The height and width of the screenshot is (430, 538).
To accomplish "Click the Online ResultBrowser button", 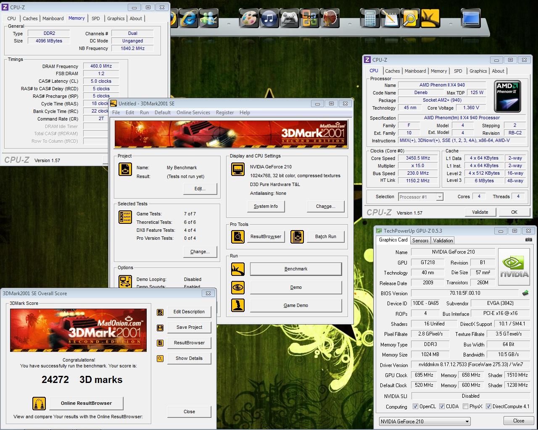I will click(x=86, y=403).
